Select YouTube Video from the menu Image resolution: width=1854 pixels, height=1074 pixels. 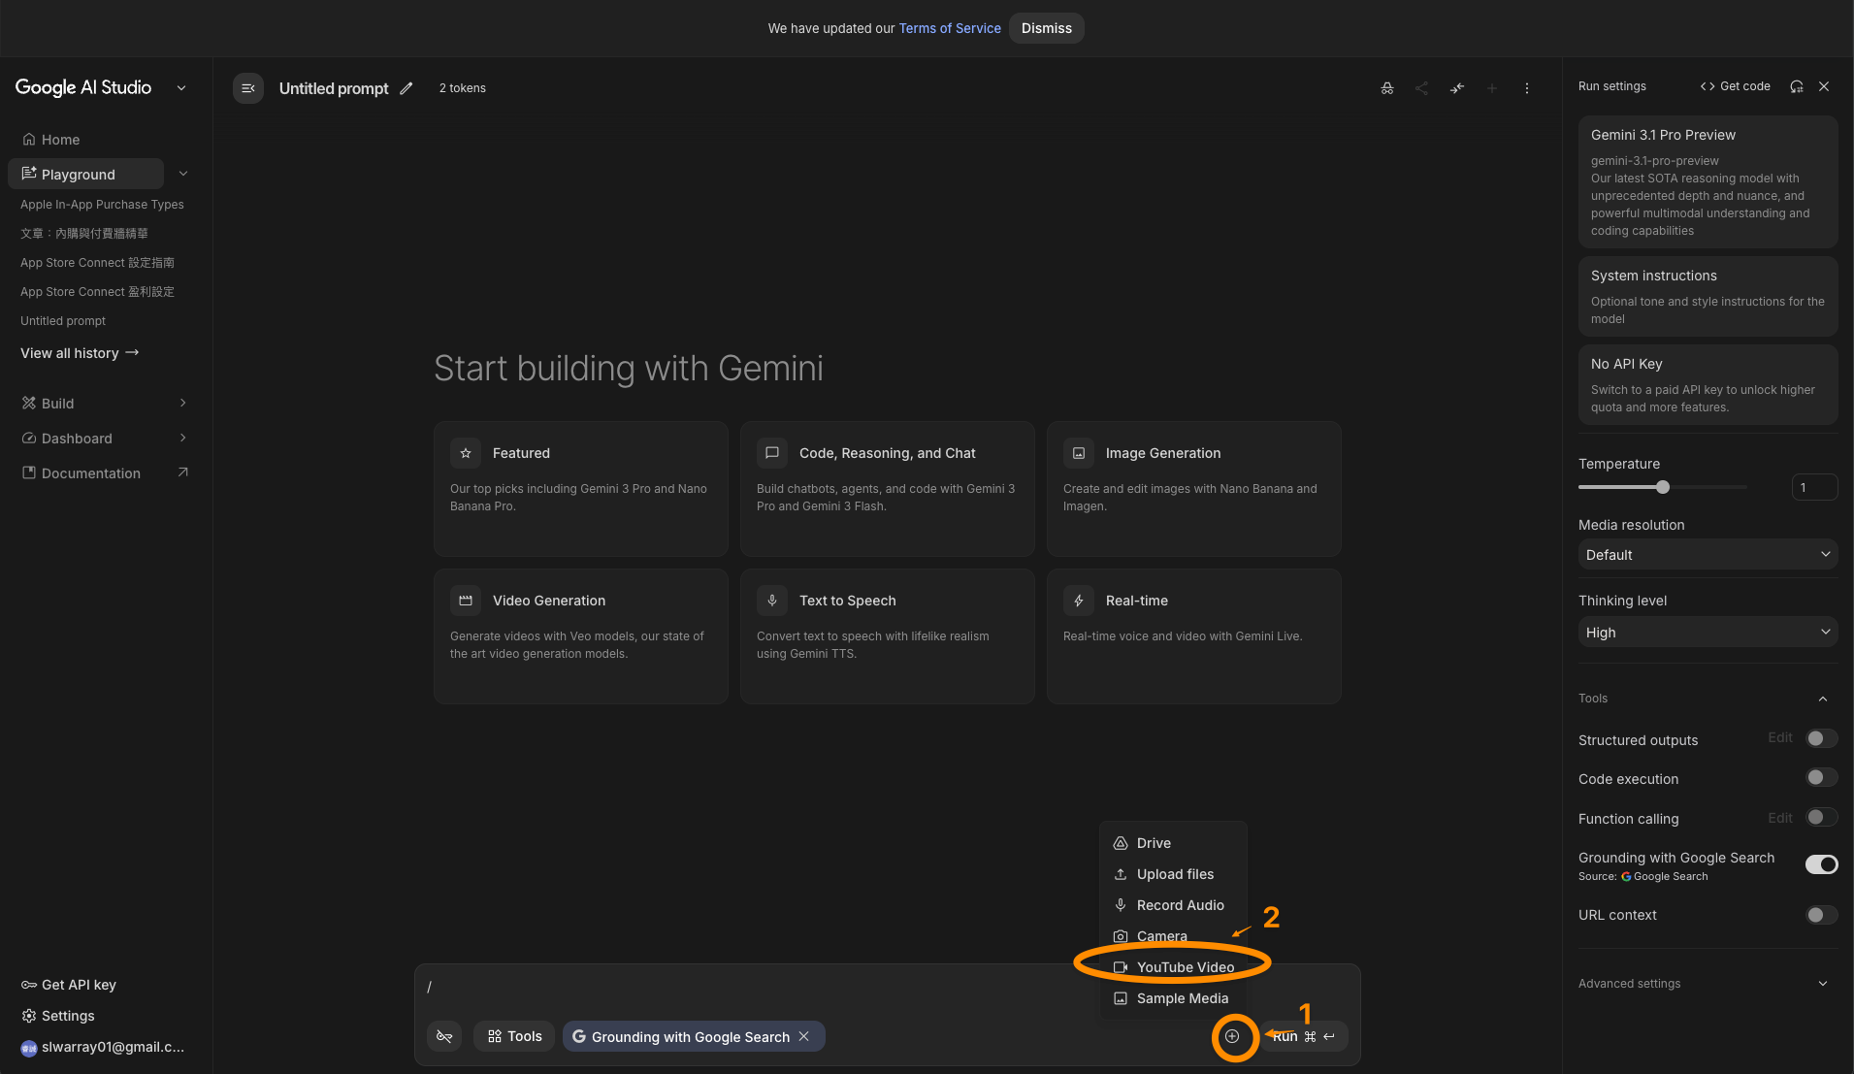1185,967
